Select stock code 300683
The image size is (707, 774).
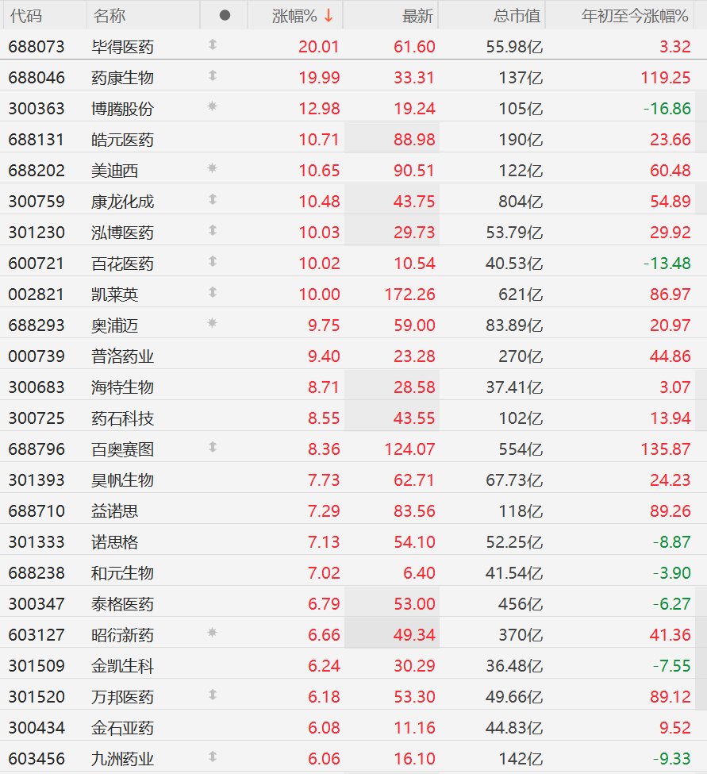37,387
